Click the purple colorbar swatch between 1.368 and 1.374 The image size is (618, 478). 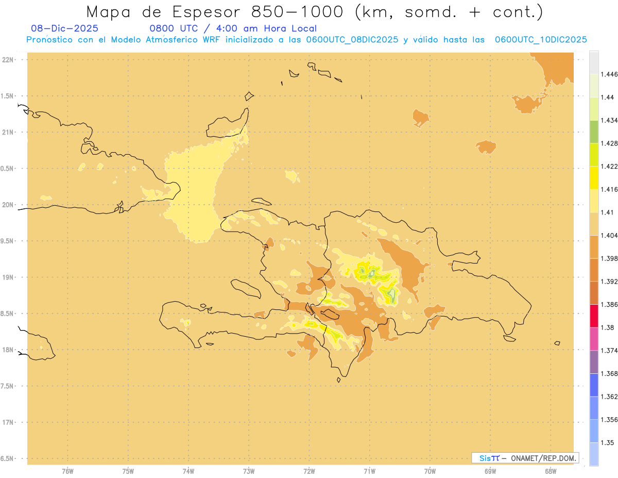click(594, 362)
